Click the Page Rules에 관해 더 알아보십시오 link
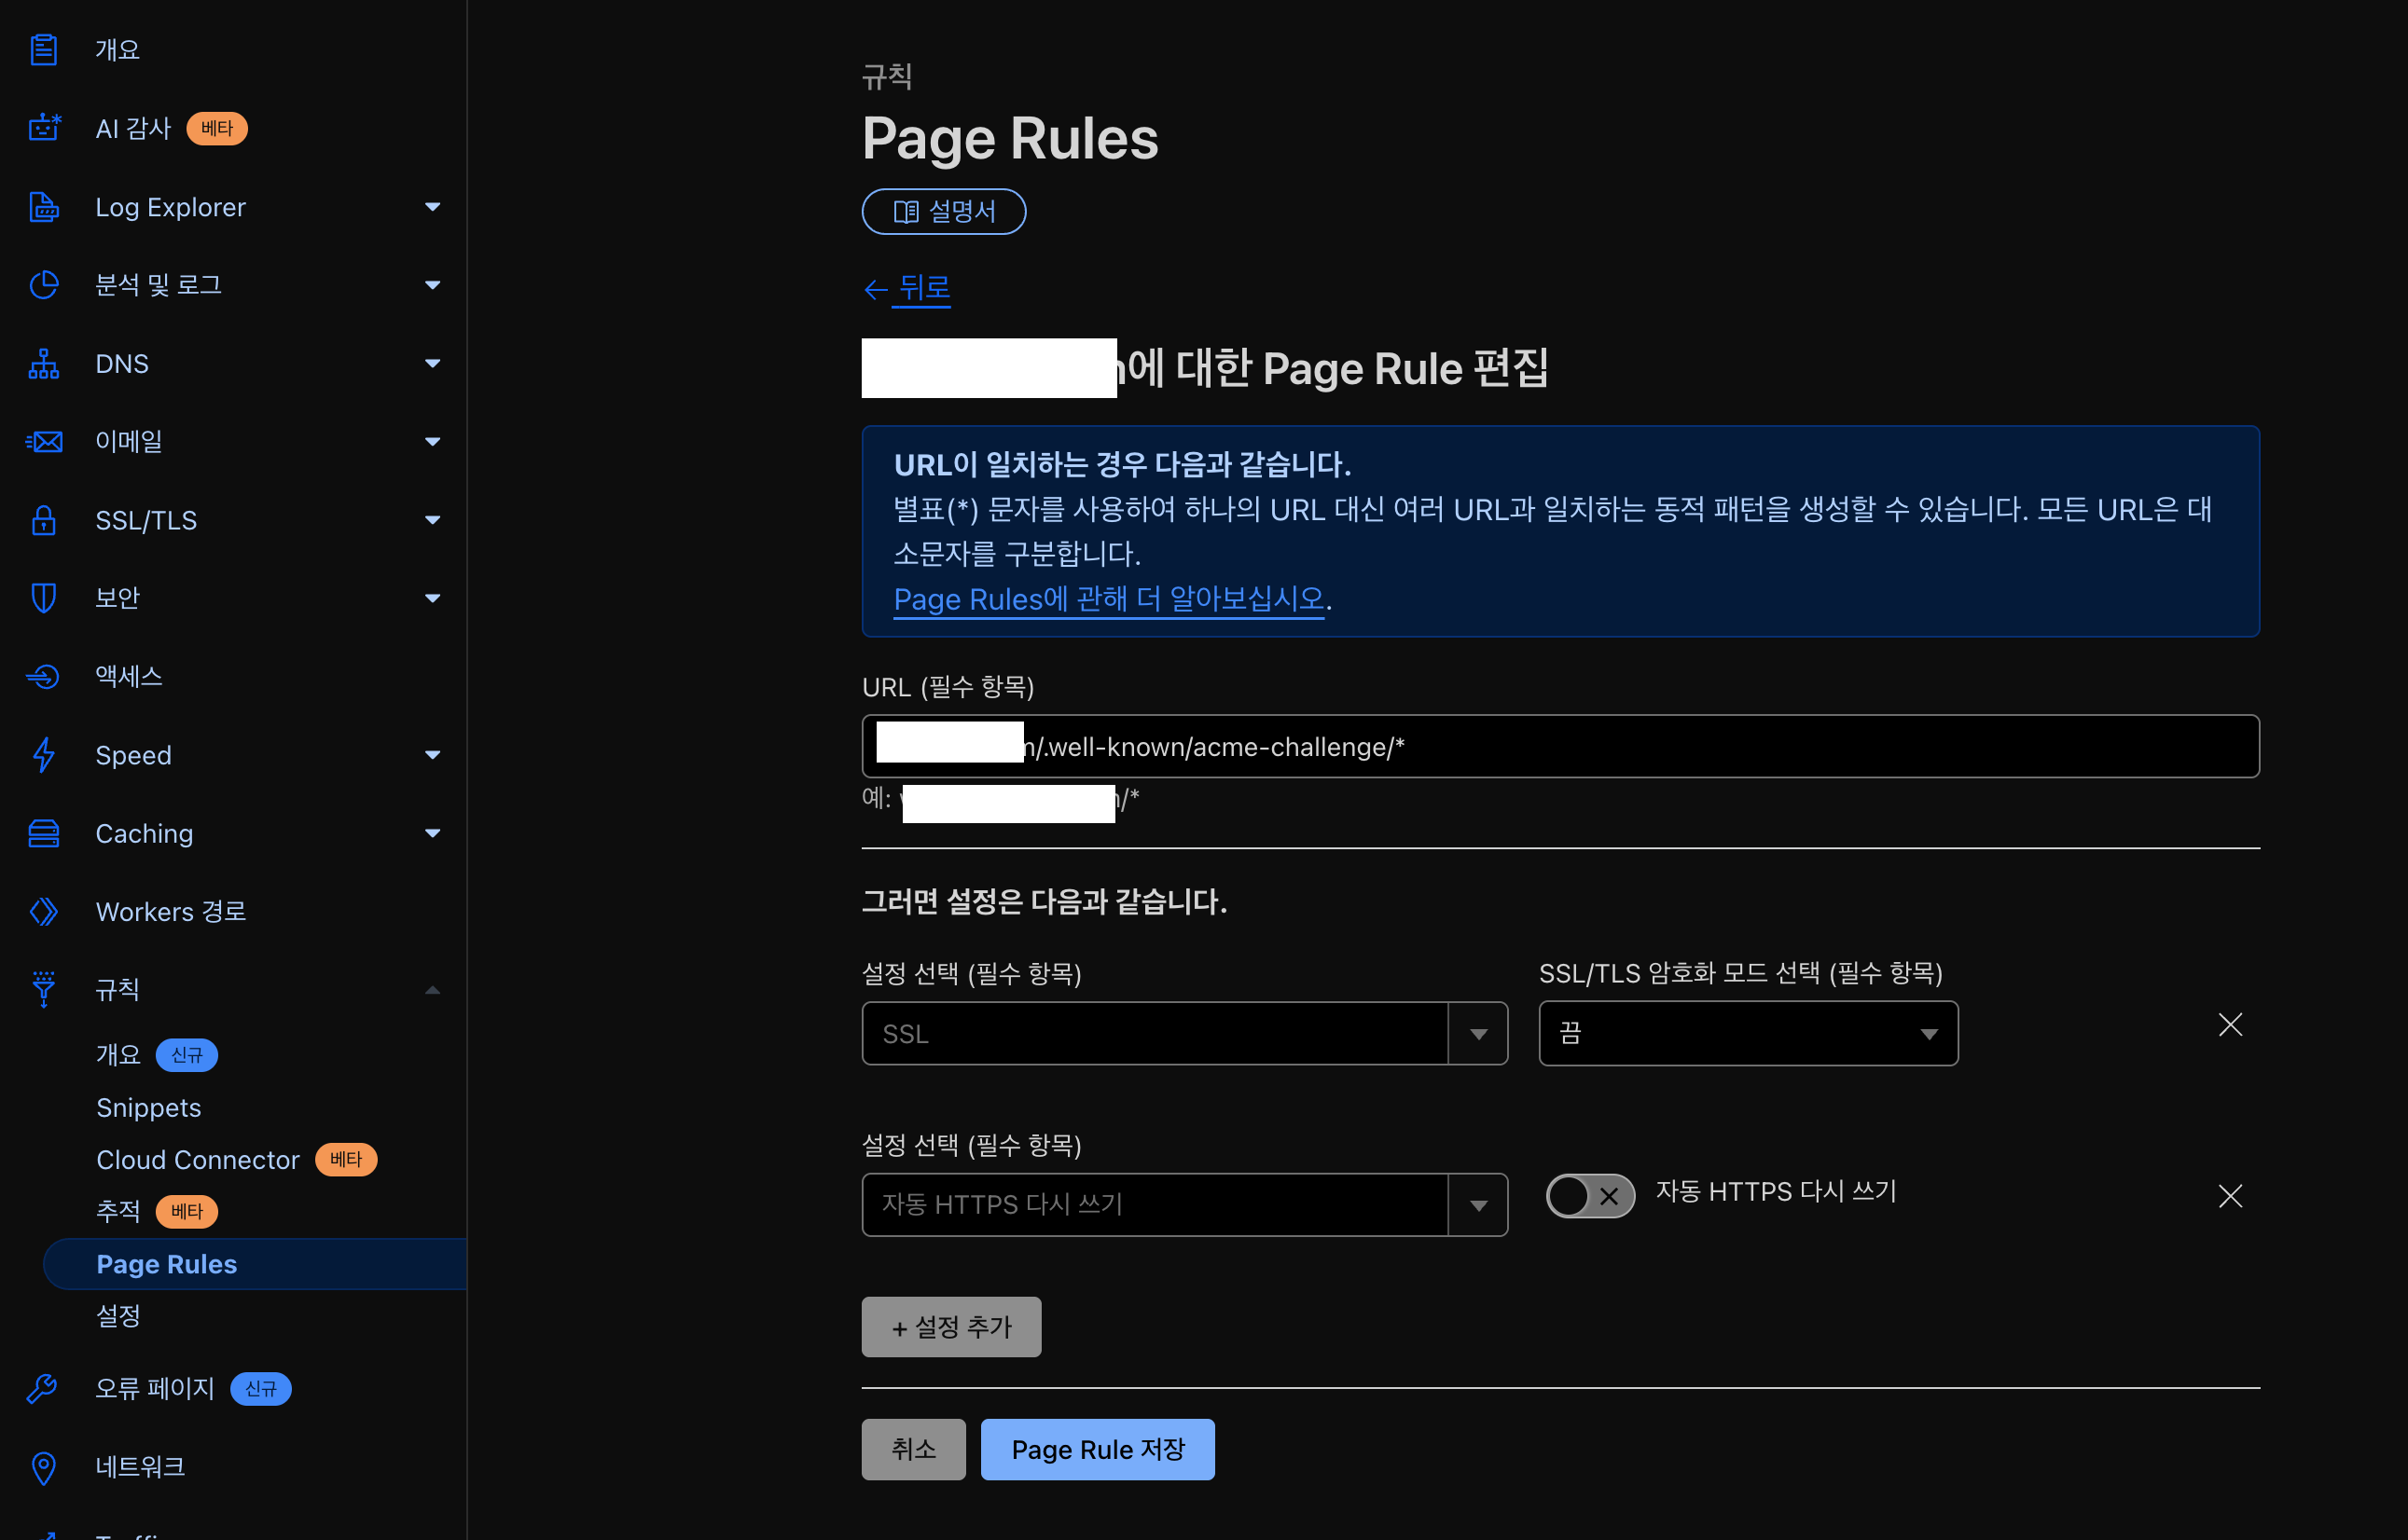The image size is (2408, 1540). pos(1109,599)
